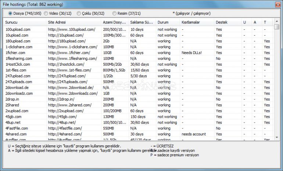
Task: Sort by the Kısıtlamalar column header
Action: tap(197, 22)
